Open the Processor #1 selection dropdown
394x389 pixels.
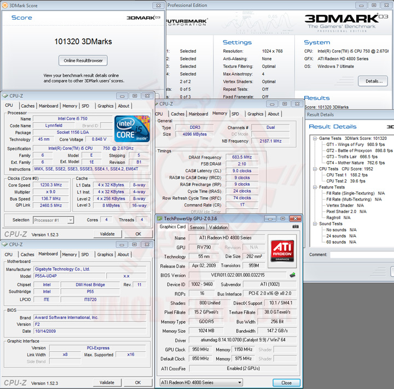pyautogui.click(x=71, y=220)
